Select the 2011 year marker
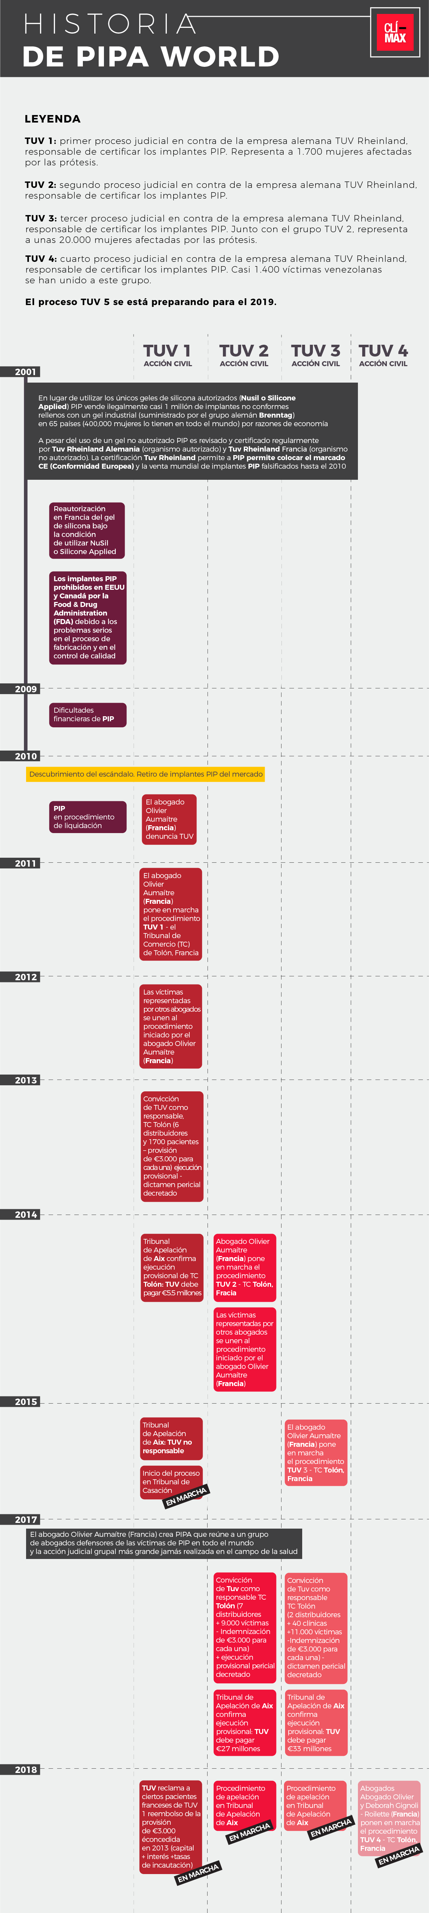 tap(20, 864)
